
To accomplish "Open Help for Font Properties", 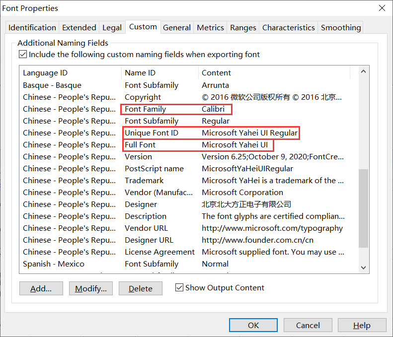I will [362, 325].
